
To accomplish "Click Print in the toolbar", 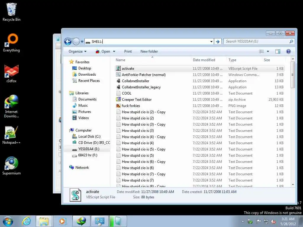I will (x=128, y=51).
